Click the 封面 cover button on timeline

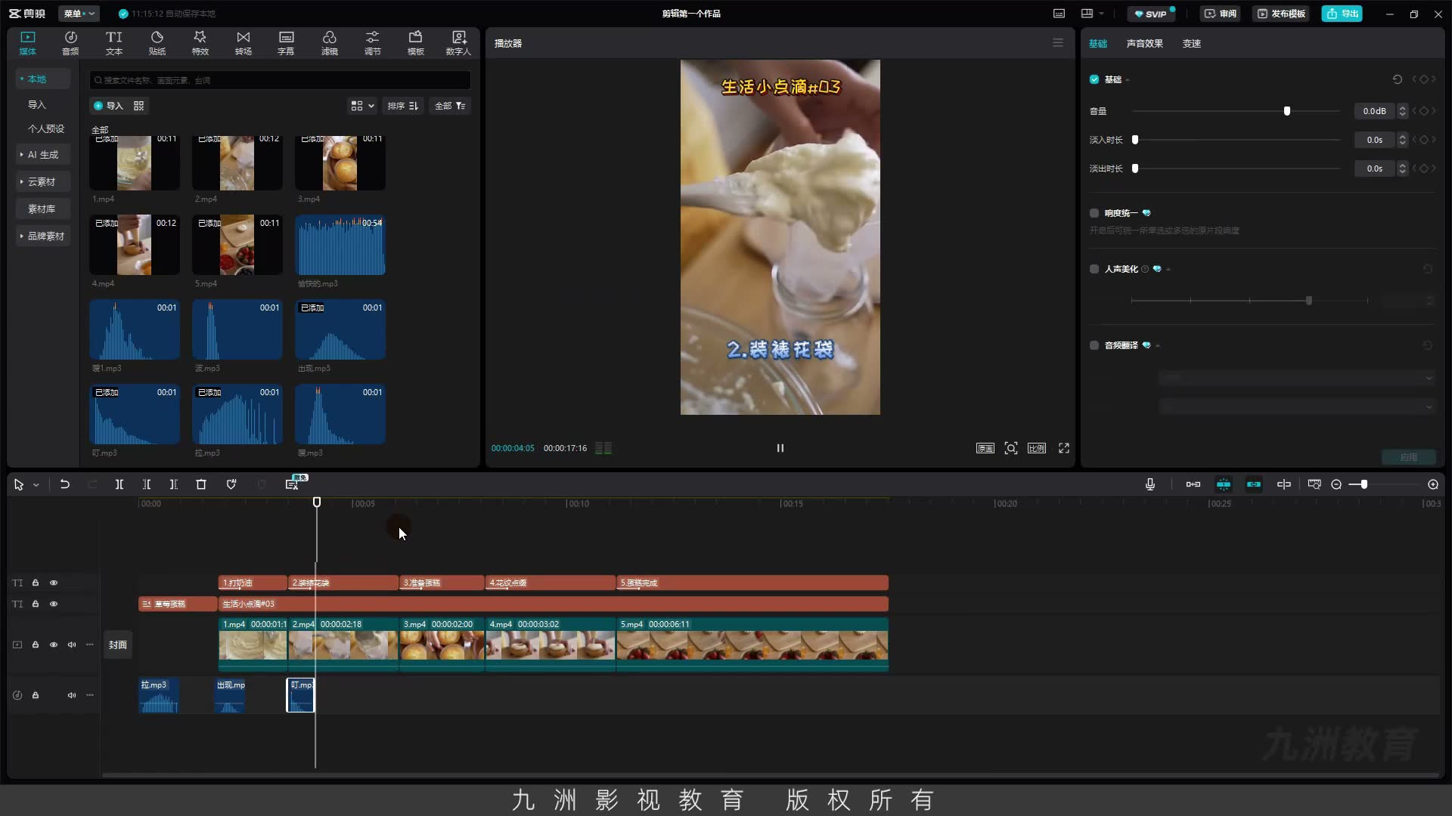117,644
